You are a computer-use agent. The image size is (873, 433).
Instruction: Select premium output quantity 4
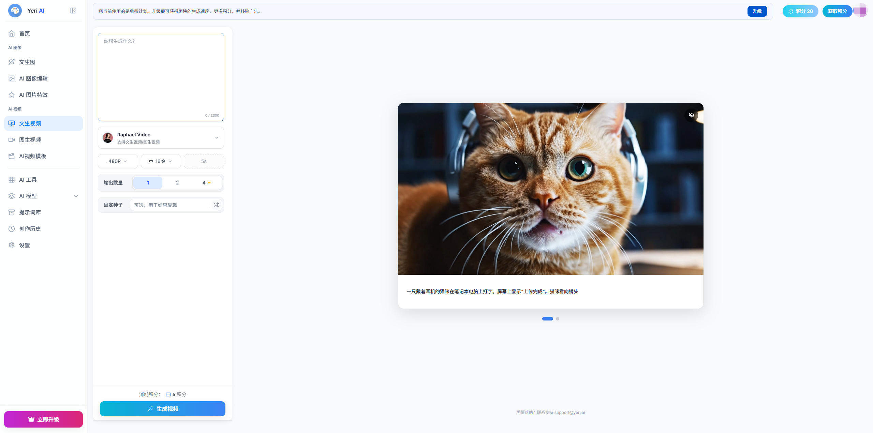(206, 183)
